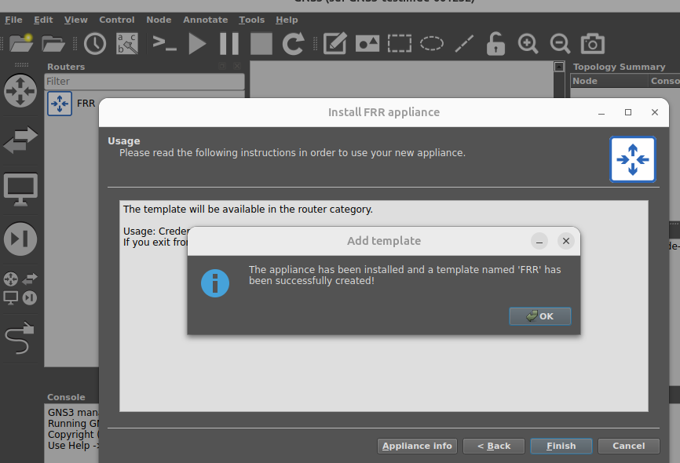Reload all nodes icon
Screen dimensions: 680x463
click(x=293, y=43)
